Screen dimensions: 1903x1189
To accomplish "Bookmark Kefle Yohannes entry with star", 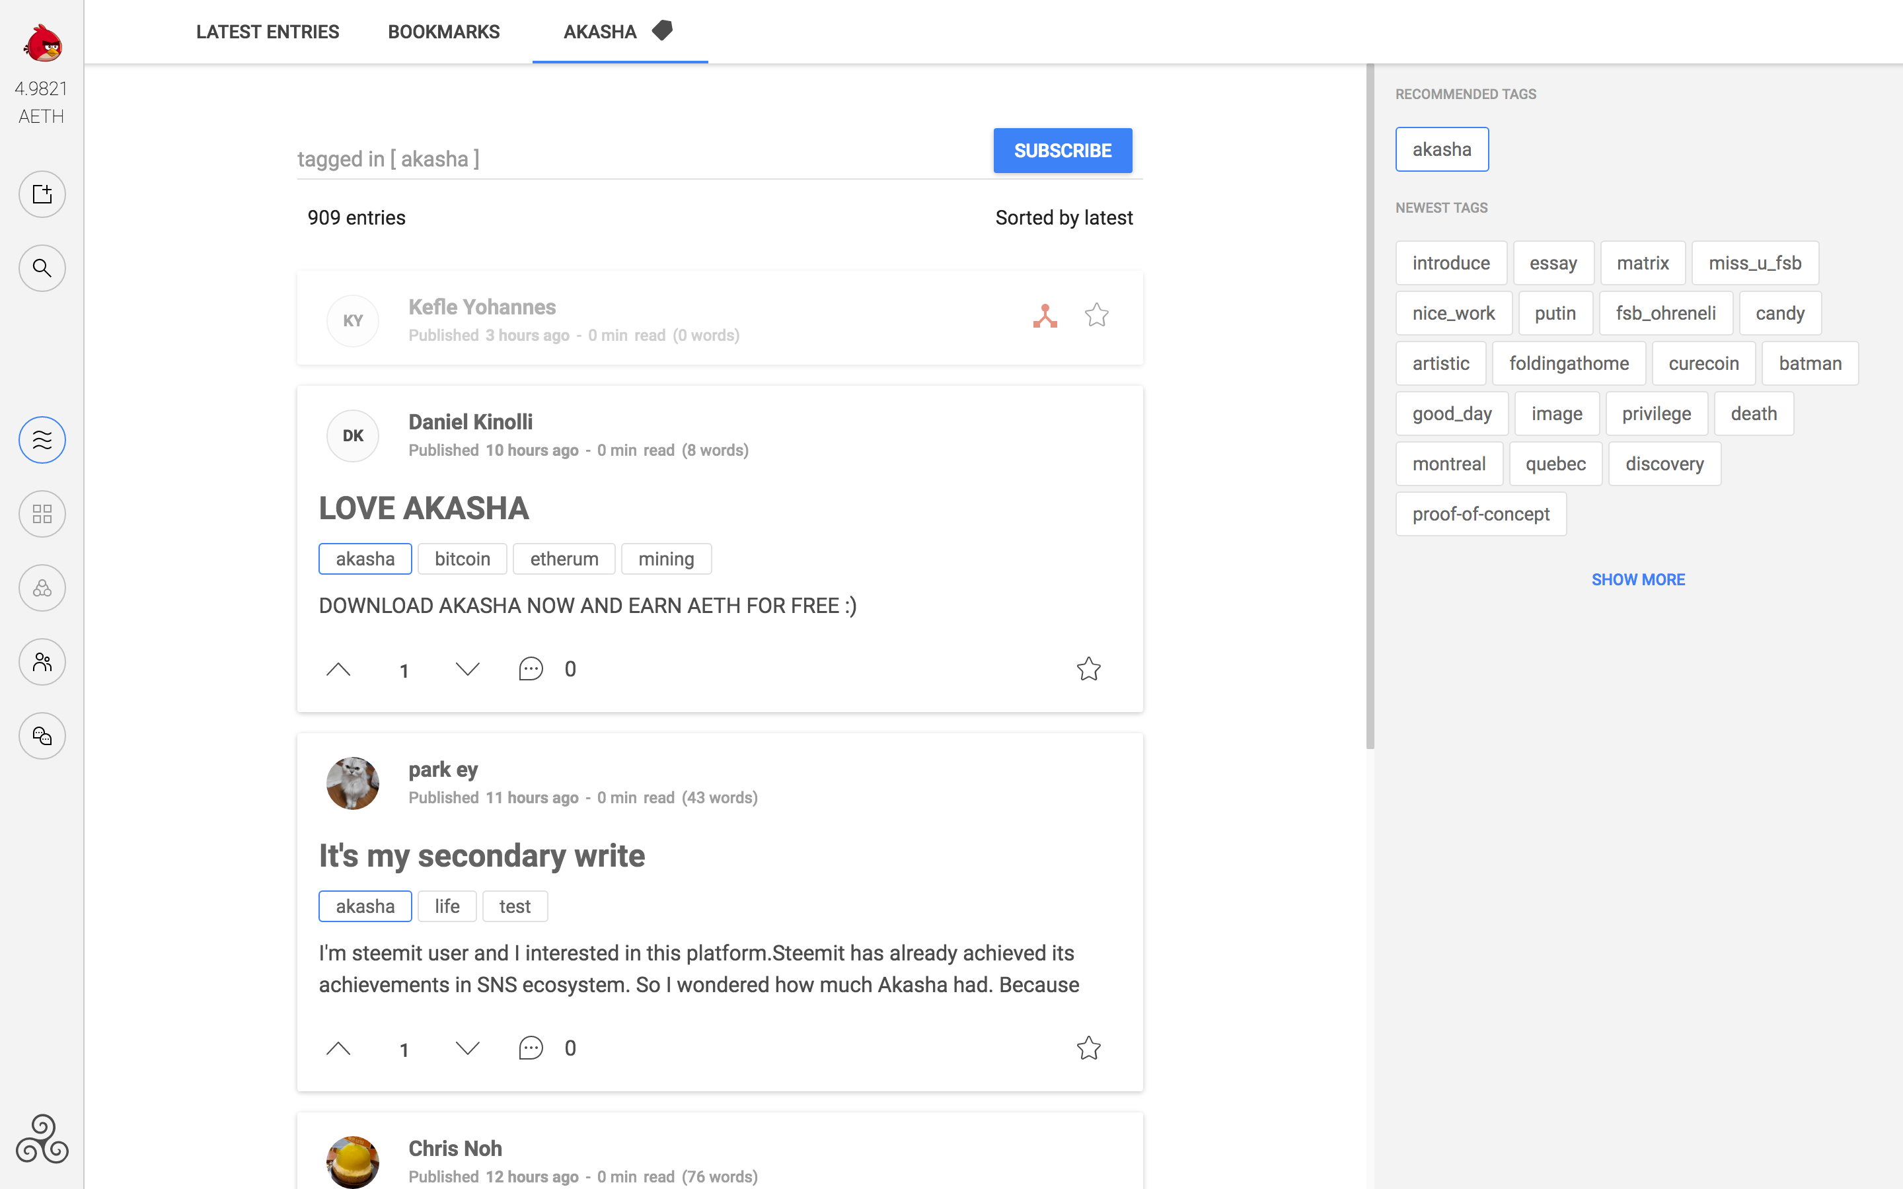I will click(1097, 315).
